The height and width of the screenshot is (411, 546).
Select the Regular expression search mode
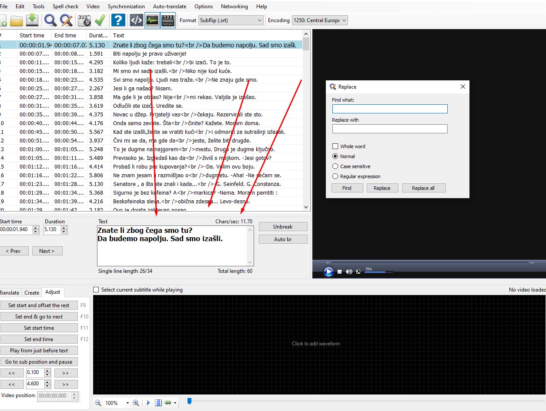335,176
